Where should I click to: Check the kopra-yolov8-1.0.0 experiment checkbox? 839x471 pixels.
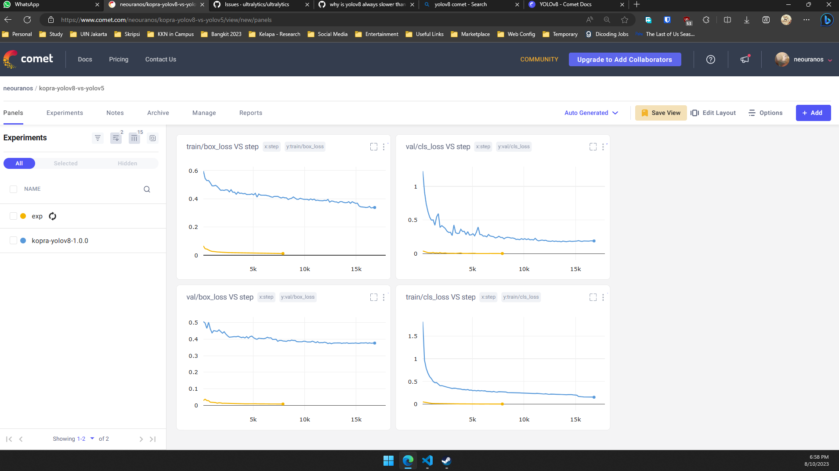pos(12,240)
